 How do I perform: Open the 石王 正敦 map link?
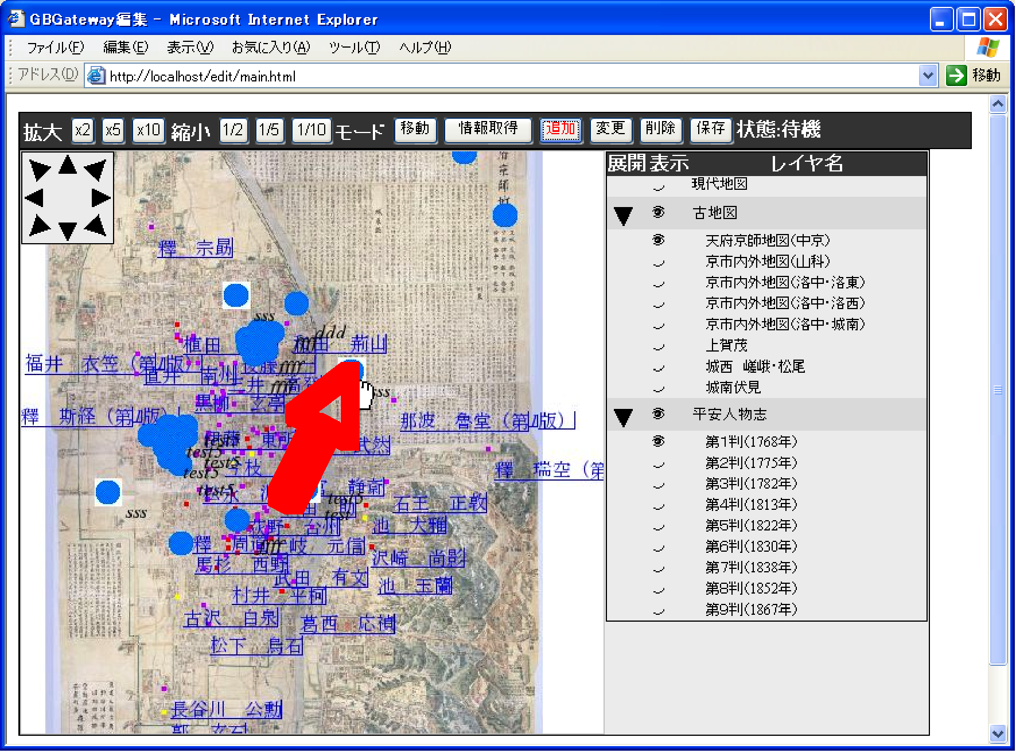440,504
